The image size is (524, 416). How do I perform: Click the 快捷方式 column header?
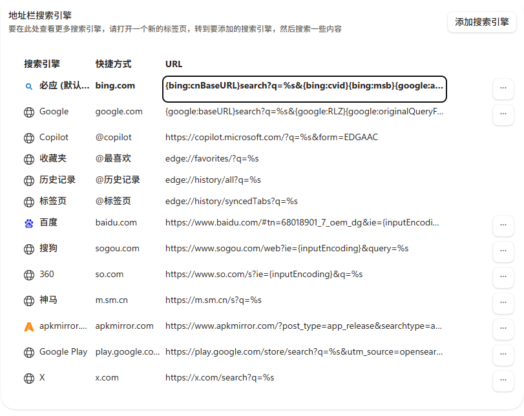(x=113, y=64)
